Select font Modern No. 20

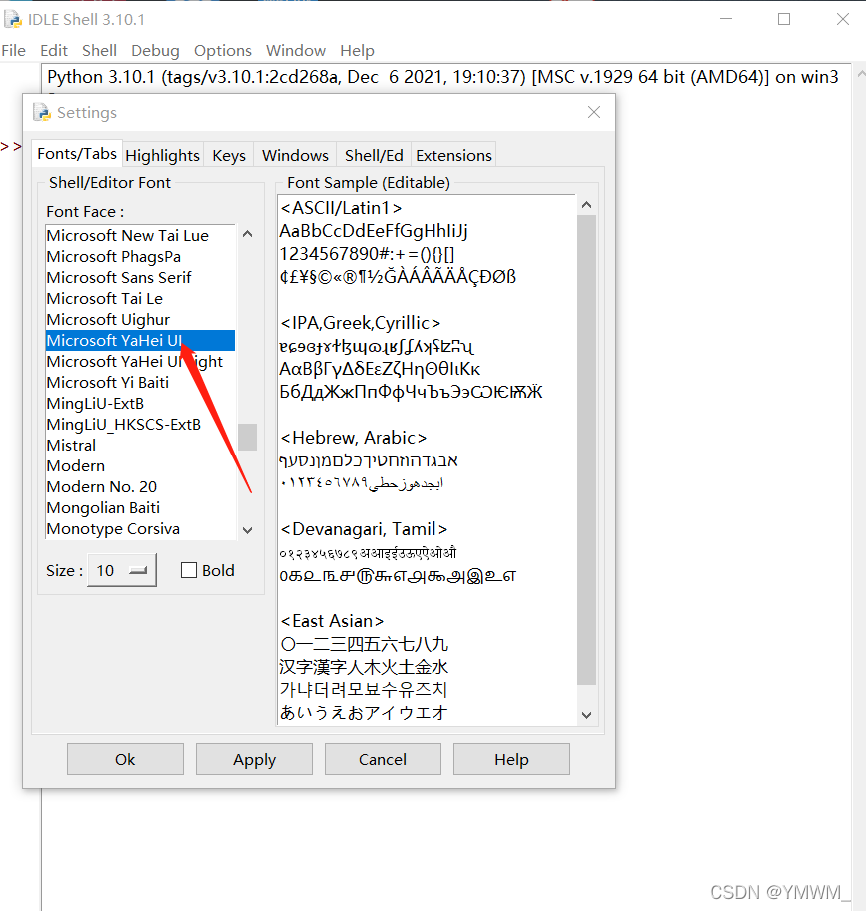(140, 486)
